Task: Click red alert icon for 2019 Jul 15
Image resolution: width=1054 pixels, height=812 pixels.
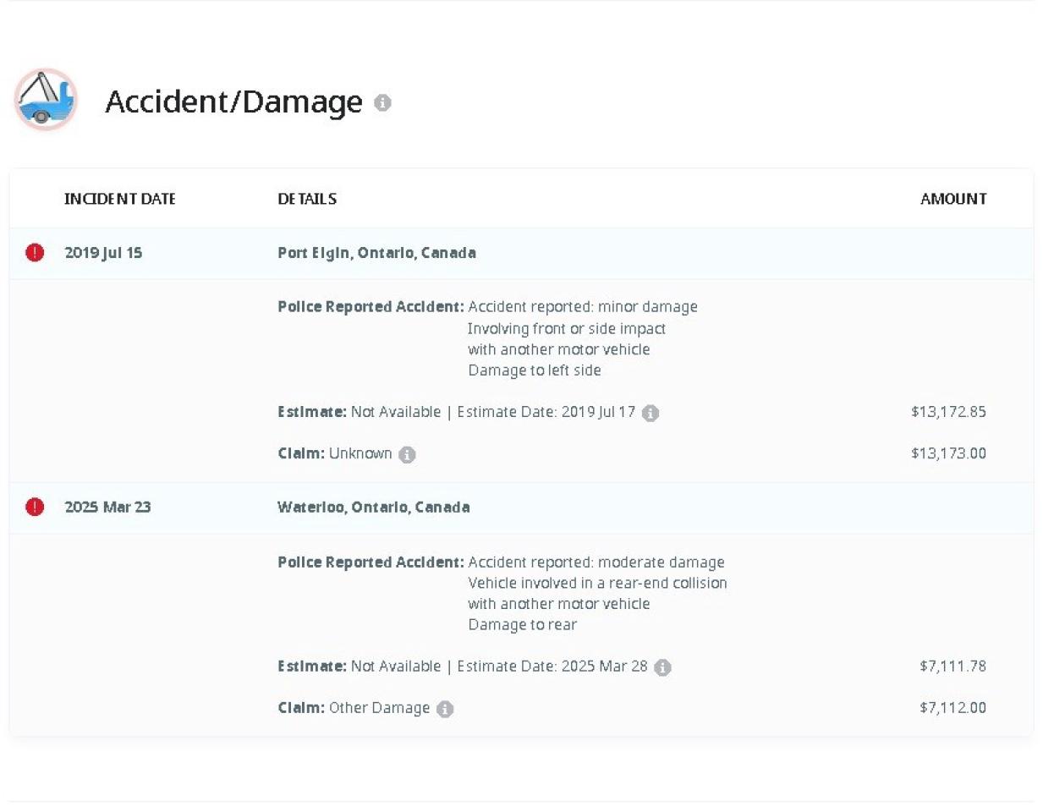Action: [x=35, y=252]
